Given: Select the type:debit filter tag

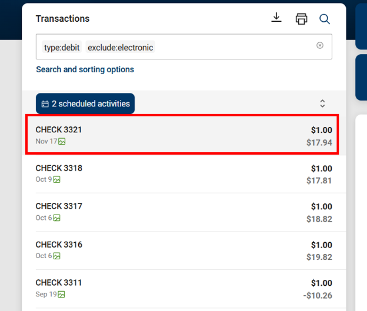Looking at the screenshot, I should coord(62,48).
